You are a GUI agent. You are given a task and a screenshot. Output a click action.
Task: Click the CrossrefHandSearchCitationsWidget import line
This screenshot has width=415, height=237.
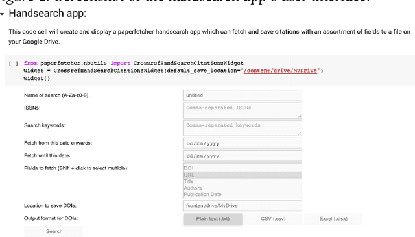point(134,63)
